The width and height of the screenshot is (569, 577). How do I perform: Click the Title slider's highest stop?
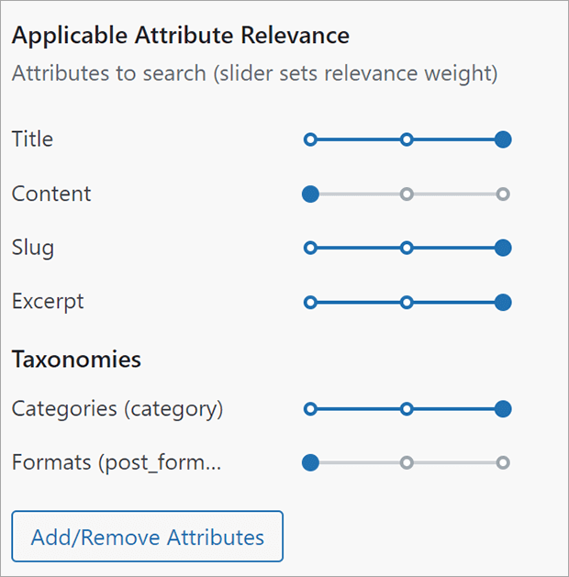pos(502,139)
